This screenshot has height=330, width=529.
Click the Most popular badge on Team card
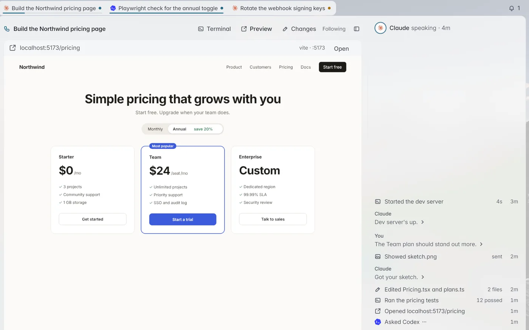(163, 146)
